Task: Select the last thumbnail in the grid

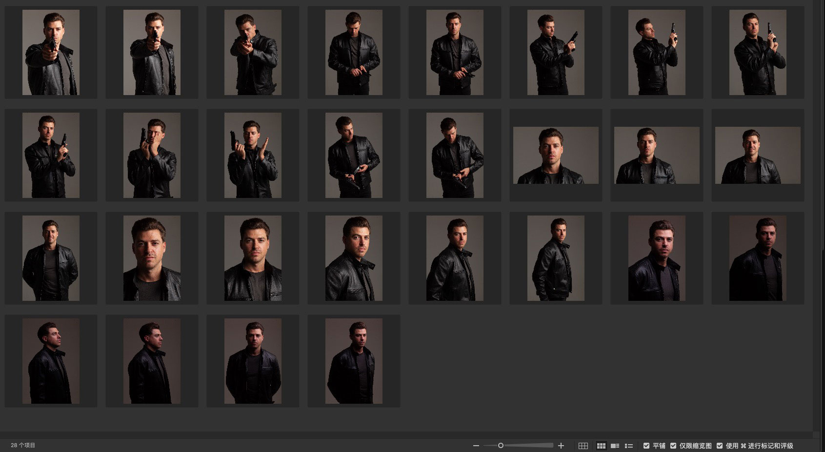Action: 354,361
